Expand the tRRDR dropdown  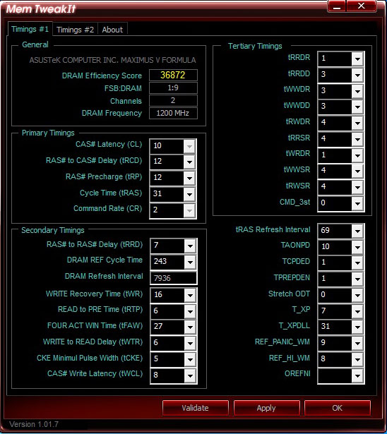point(357,59)
